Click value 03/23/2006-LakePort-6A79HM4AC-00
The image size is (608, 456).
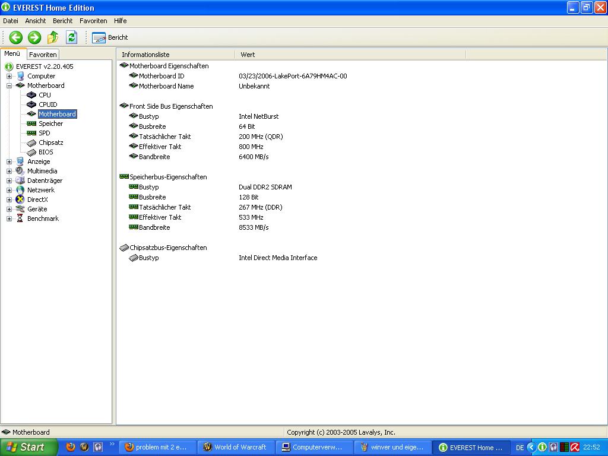pyautogui.click(x=293, y=76)
